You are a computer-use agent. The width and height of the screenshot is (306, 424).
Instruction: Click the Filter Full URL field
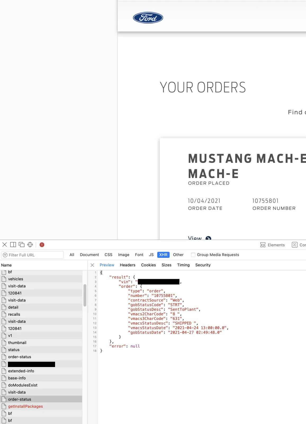pyautogui.click(x=32, y=255)
